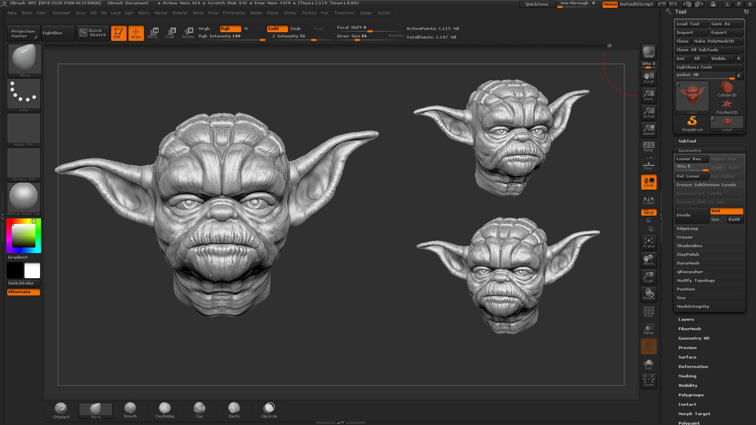This screenshot has height=425, width=756.
Task: Select the Rotate transform icon in top toolbar
Action: pos(188,33)
